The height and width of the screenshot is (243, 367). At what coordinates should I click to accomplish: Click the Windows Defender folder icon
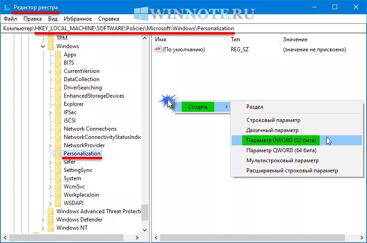pos(50,220)
